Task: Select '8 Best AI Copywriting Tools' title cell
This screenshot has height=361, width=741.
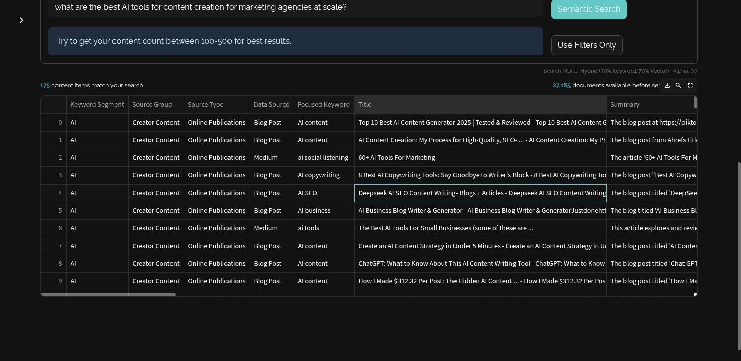Action: (x=480, y=175)
